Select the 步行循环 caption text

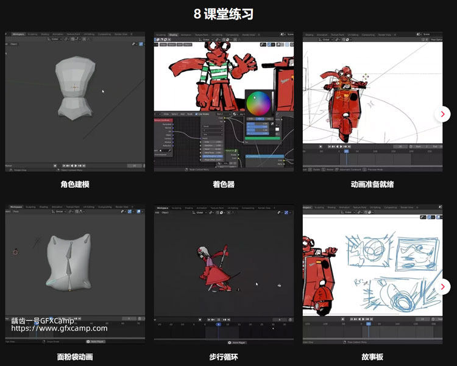coord(224,357)
